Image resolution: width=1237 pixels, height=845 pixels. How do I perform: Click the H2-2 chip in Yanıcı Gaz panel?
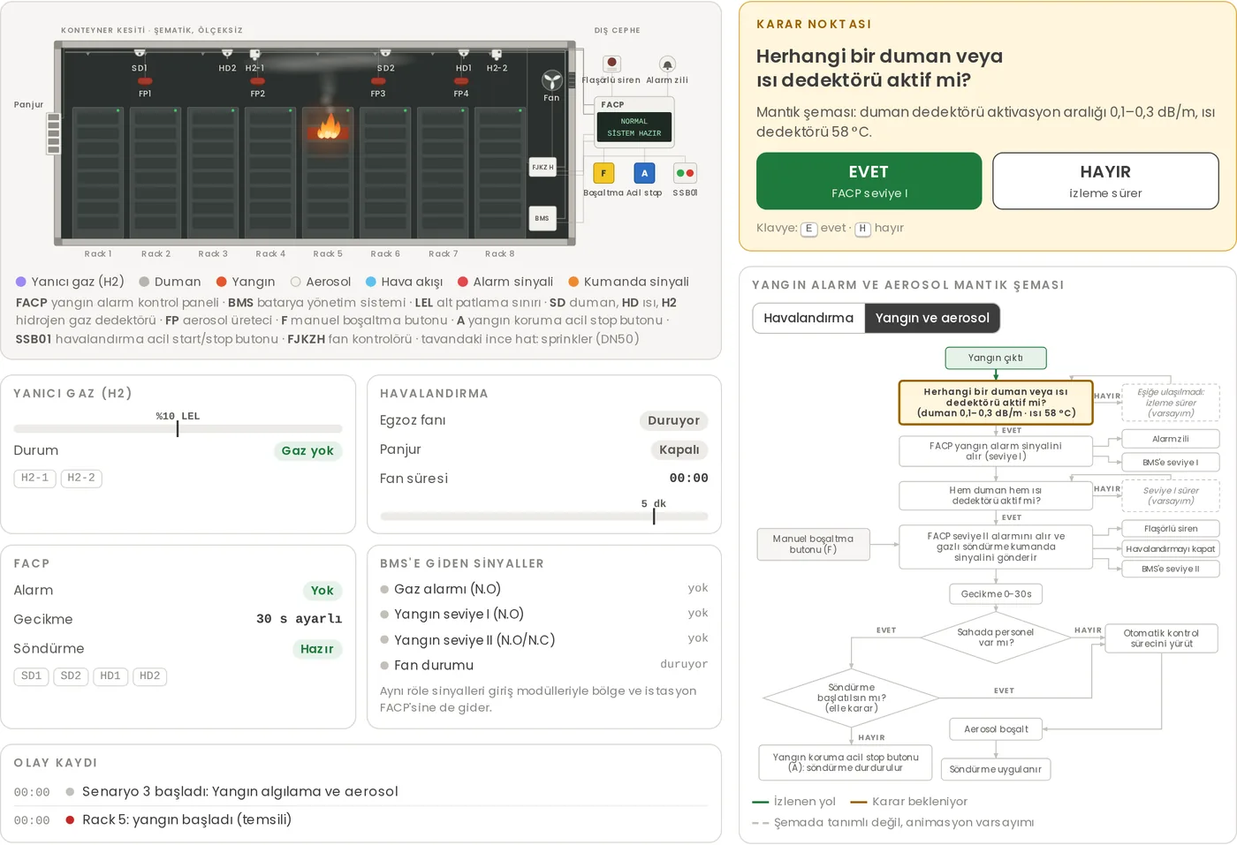click(81, 478)
